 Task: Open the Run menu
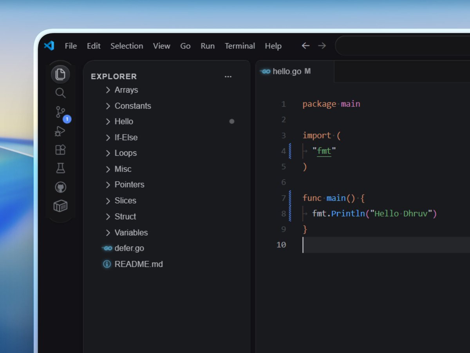point(208,46)
